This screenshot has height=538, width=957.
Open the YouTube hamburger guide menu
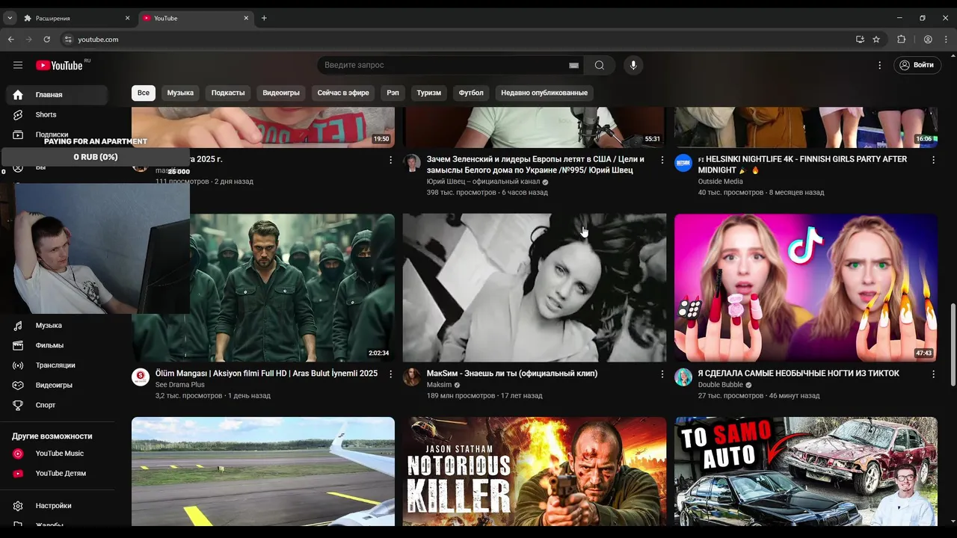pyautogui.click(x=18, y=65)
